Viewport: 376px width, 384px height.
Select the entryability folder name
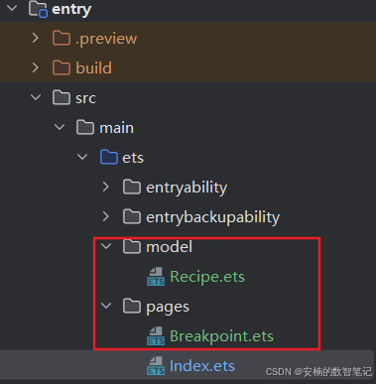tap(187, 188)
